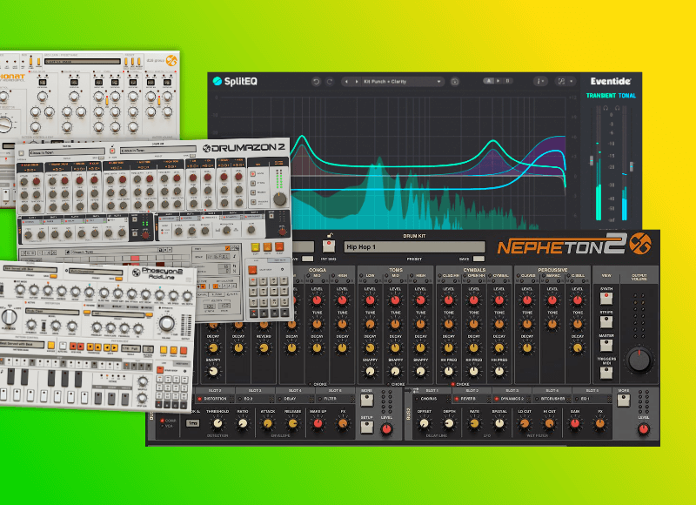Click the Drumazon 2 master volume knob
Screen dimensions: 696x505
coord(280,199)
